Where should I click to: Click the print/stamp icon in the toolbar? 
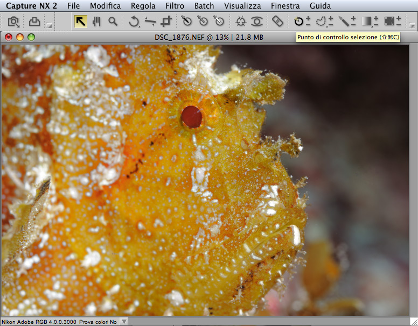pyautogui.click(x=34, y=22)
